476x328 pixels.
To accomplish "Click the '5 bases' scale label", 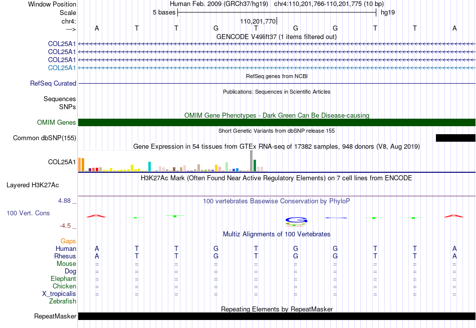I will tap(164, 13).
